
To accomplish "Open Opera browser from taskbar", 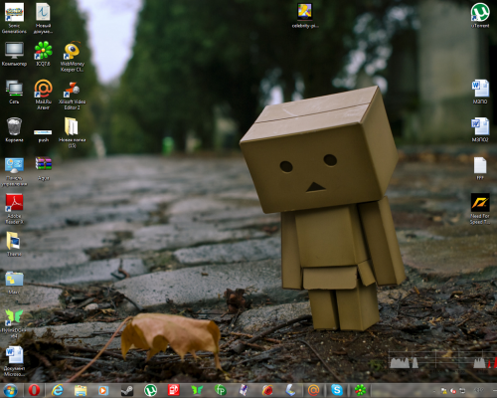I will click(34, 390).
